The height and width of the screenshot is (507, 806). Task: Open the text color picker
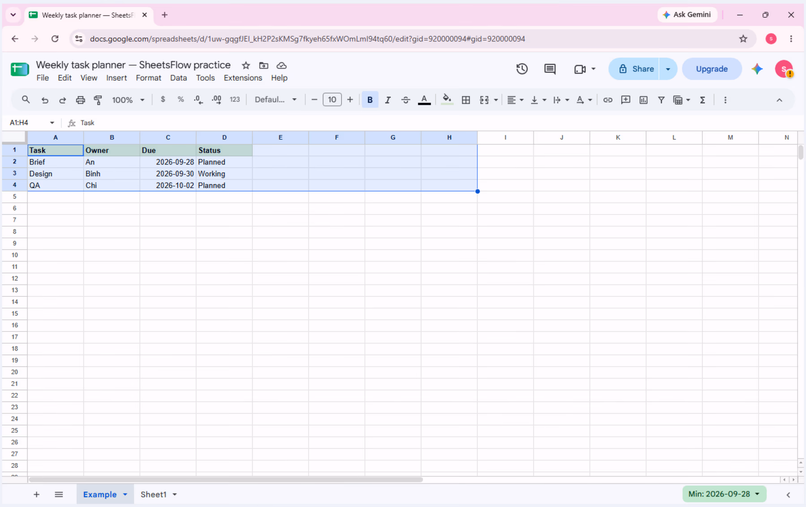424,100
